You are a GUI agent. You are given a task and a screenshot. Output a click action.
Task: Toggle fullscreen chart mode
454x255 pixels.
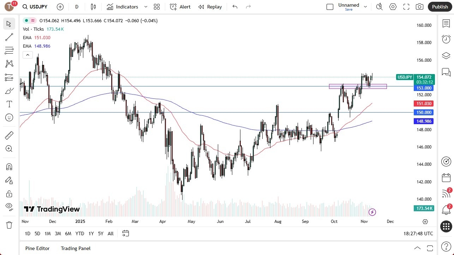click(406, 6)
